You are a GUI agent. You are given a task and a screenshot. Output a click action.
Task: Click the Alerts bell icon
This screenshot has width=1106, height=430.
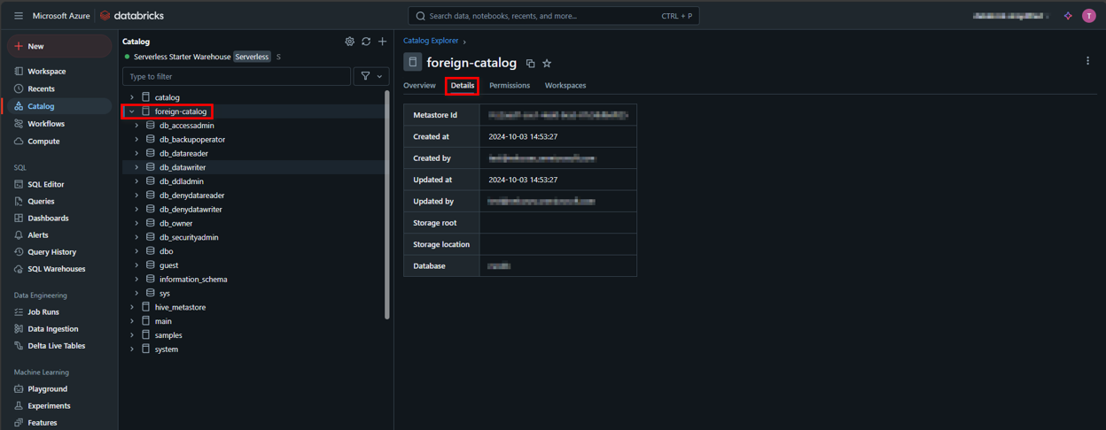pyautogui.click(x=19, y=234)
